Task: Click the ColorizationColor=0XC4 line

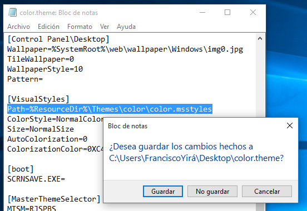Action: click(x=55, y=149)
